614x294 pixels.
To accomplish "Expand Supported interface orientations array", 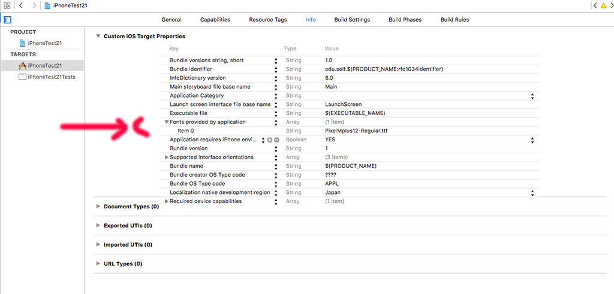I will point(167,157).
